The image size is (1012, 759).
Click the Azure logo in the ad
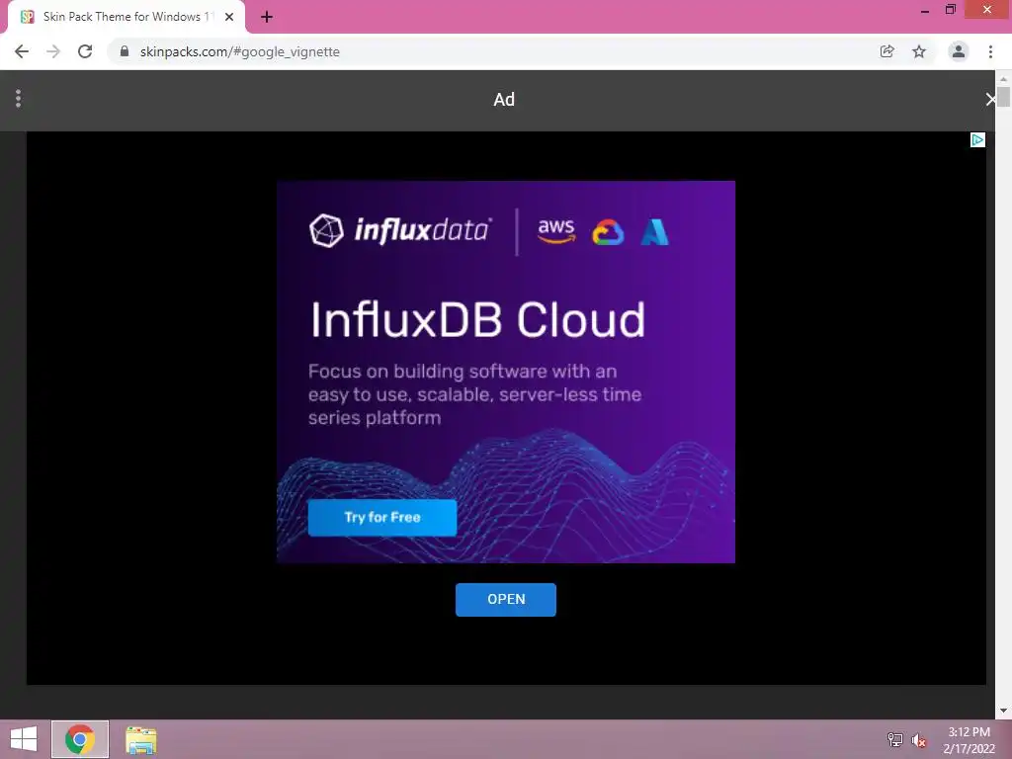point(654,232)
